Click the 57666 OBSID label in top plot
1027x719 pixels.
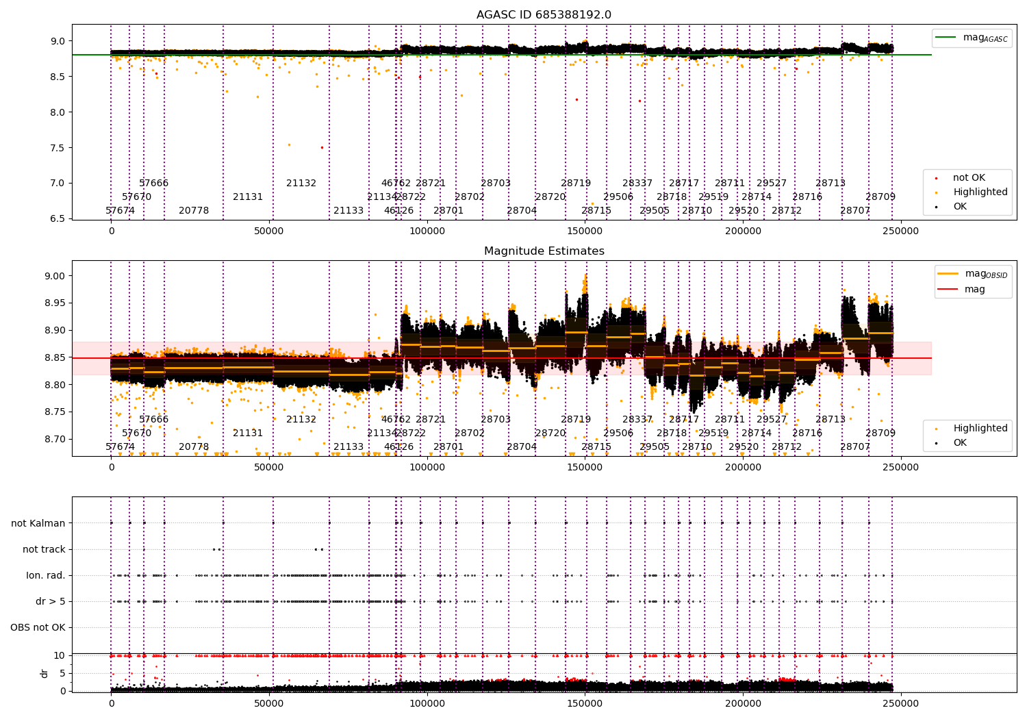154,184
